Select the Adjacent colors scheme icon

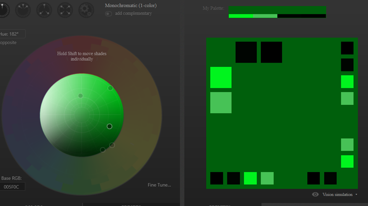[x=24, y=9]
